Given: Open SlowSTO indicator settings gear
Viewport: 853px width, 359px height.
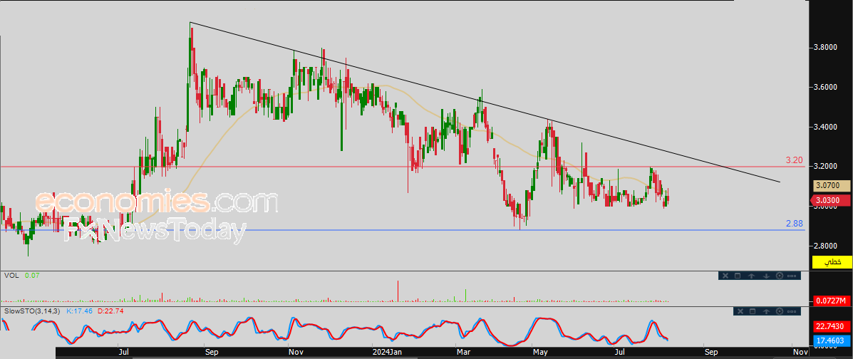Looking at the screenshot, I should 780,311.
